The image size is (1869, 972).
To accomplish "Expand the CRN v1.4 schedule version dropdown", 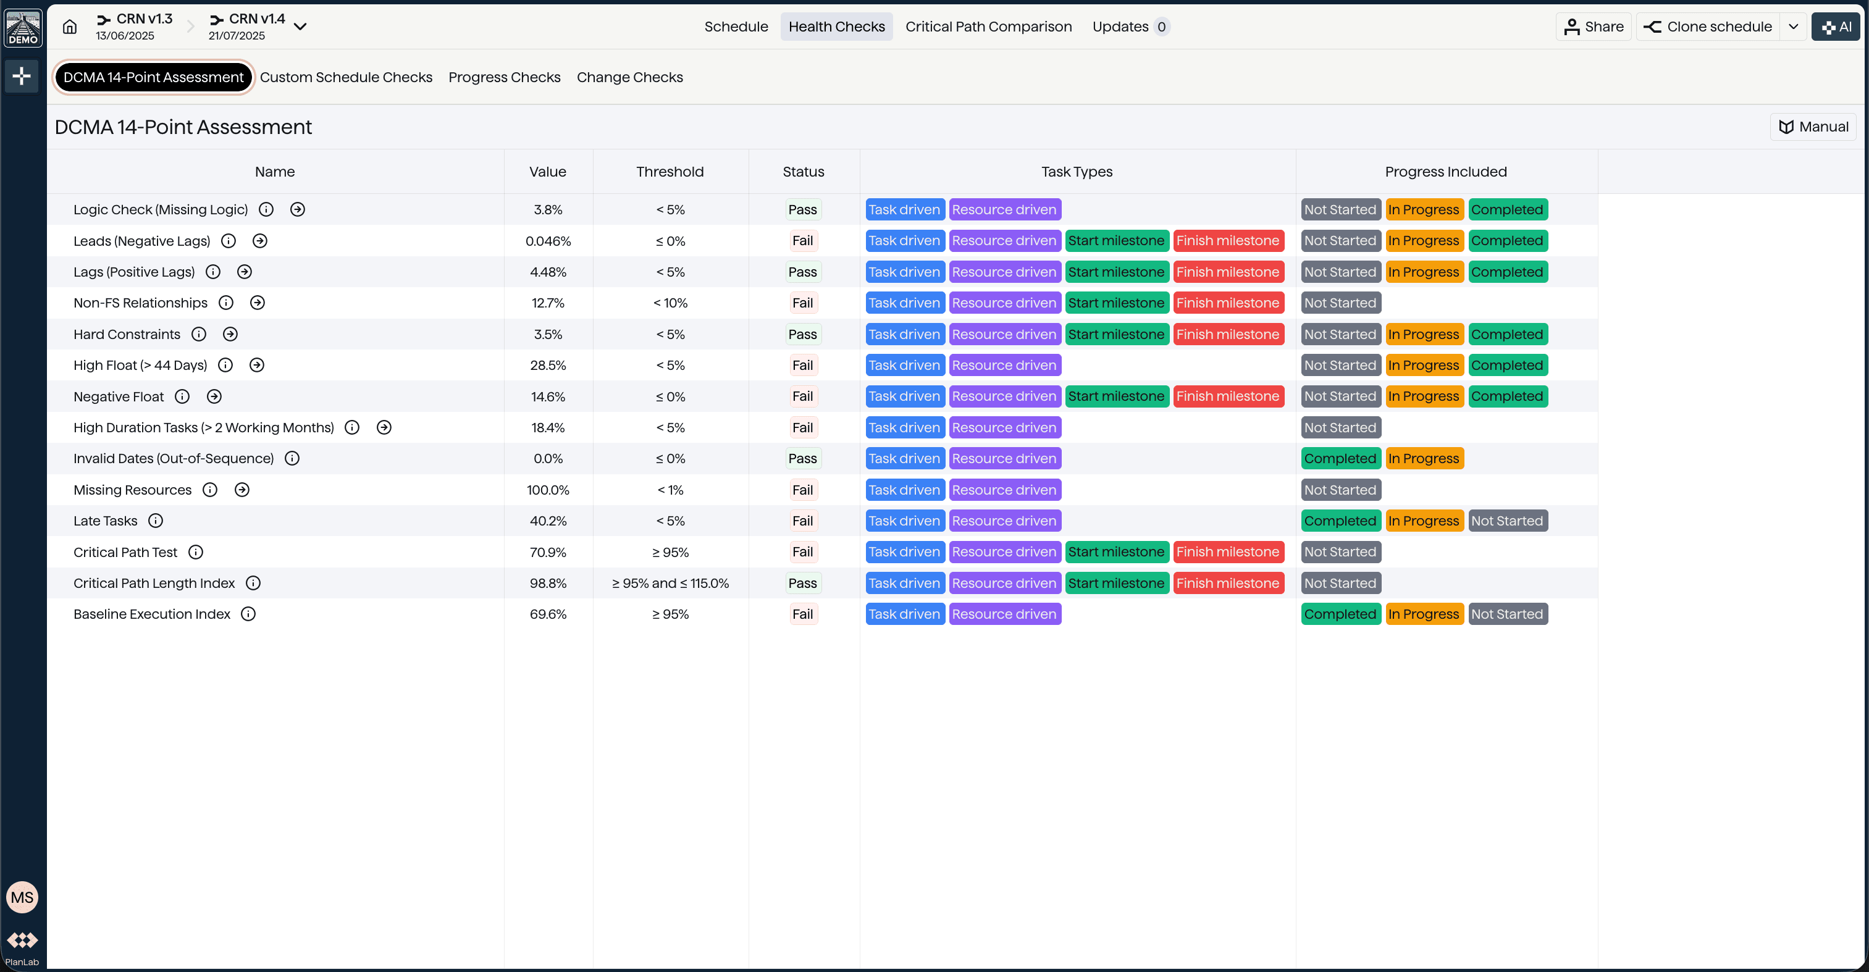I will (301, 26).
